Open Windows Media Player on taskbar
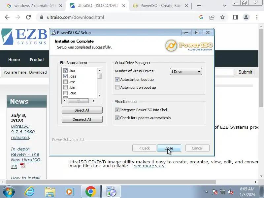The width and height of the screenshot is (264, 198). point(69,192)
